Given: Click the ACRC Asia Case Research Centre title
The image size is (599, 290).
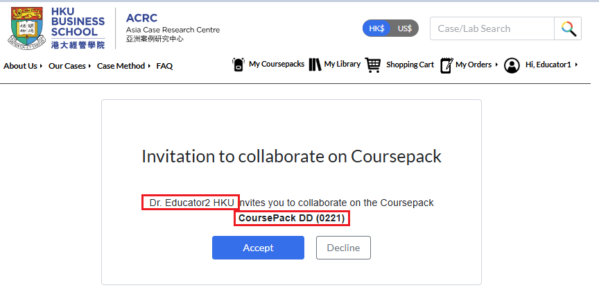Looking at the screenshot, I should click(x=173, y=28).
